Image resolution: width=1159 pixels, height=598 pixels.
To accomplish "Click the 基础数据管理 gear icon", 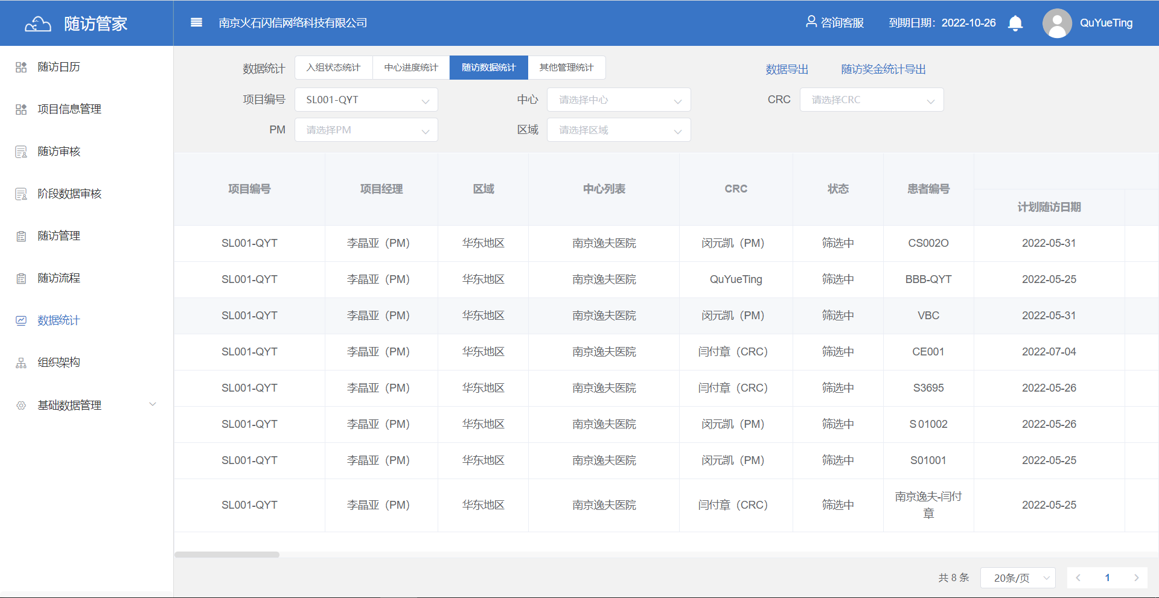I will click(x=21, y=406).
